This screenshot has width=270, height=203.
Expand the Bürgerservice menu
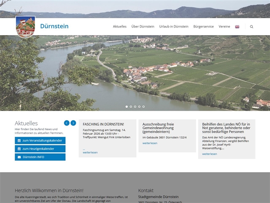click(203, 27)
